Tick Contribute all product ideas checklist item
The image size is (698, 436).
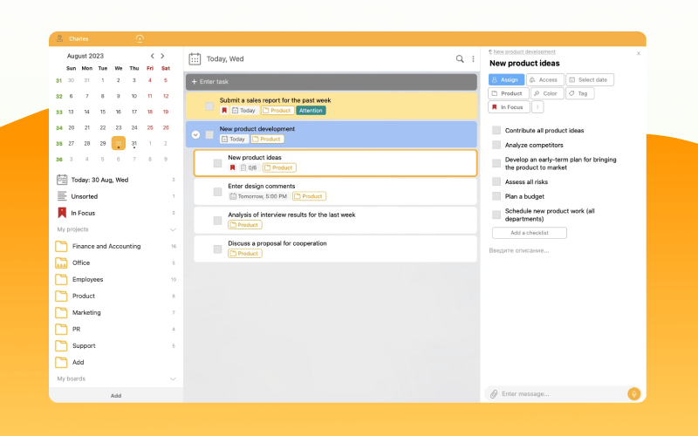pos(496,130)
